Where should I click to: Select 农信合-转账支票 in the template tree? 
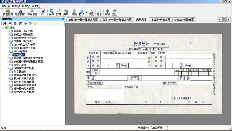coord(23,35)
